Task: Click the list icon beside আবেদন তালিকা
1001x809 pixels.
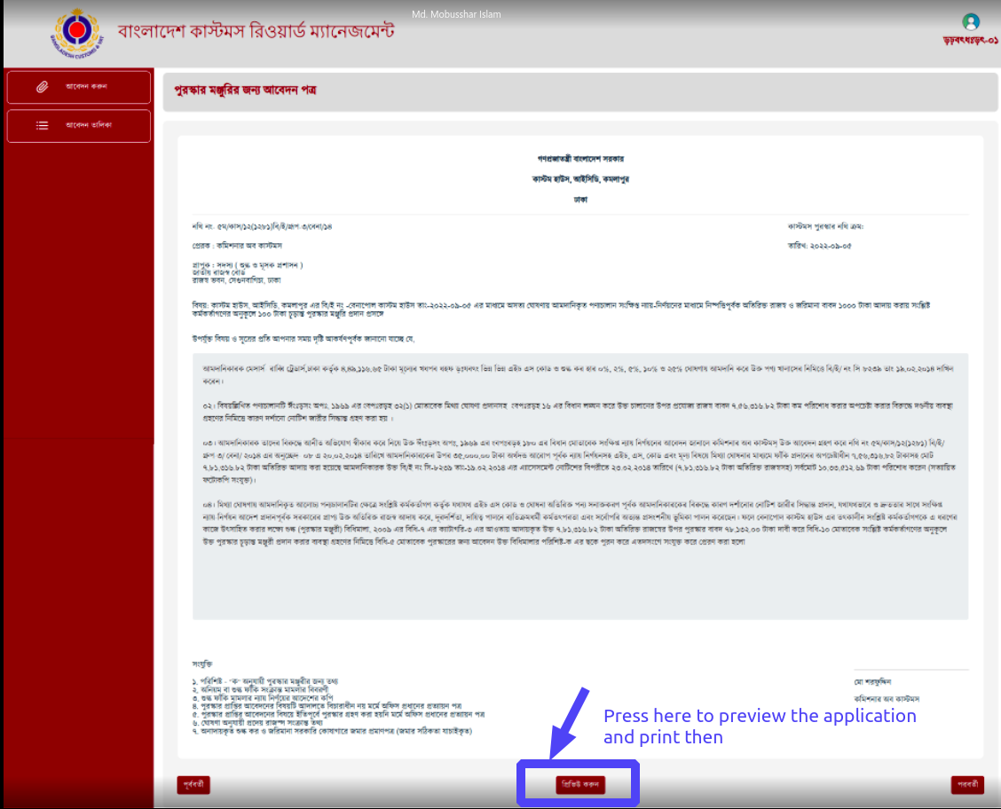Action: tap(42, 125)
